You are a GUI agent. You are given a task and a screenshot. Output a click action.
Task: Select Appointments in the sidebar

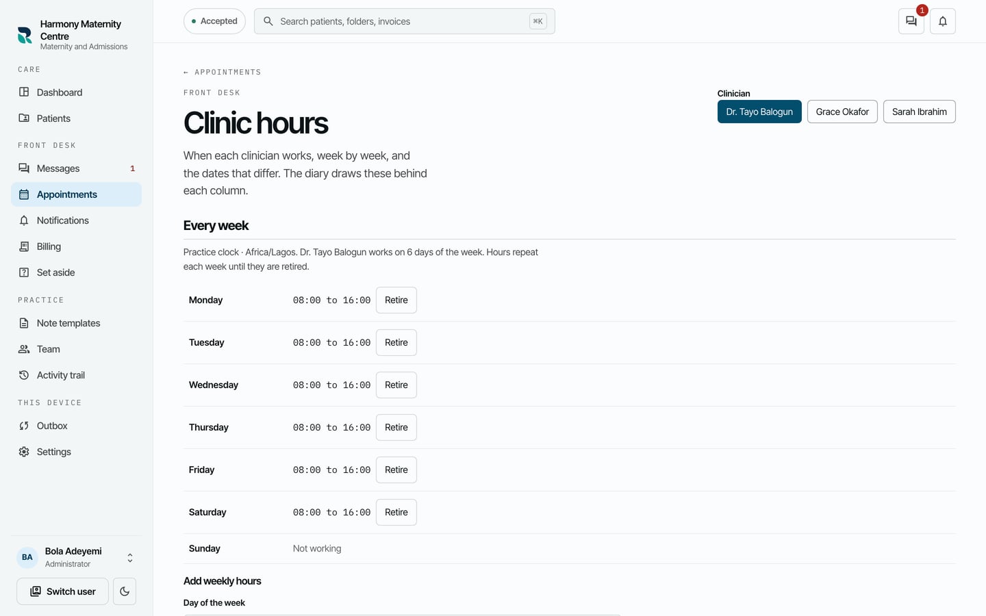click(x=76, y=194)
